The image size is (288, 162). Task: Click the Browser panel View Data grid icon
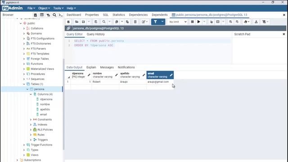point(42,15)
